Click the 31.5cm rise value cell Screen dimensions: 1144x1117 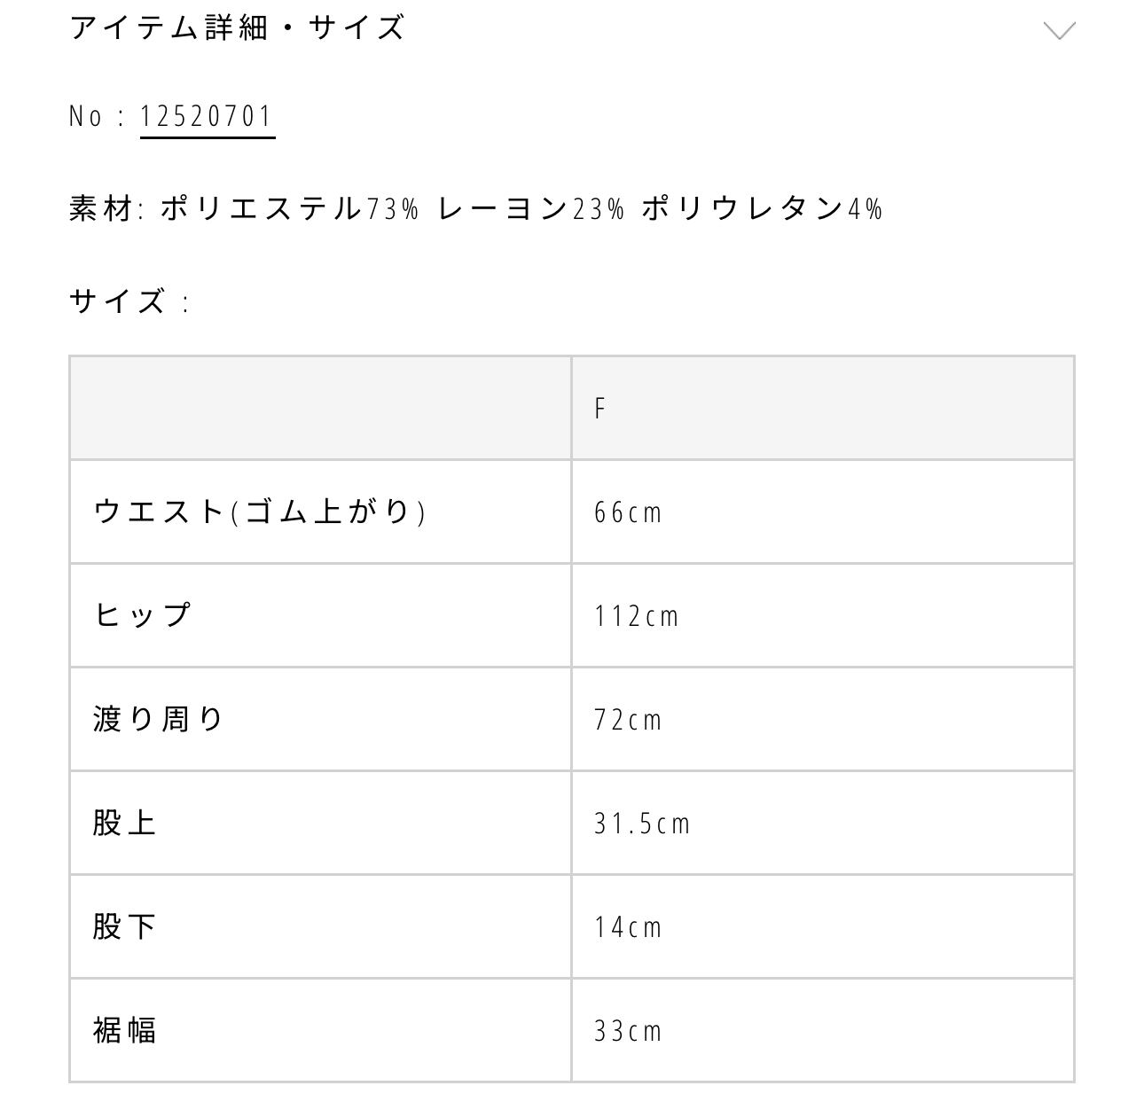642,824
